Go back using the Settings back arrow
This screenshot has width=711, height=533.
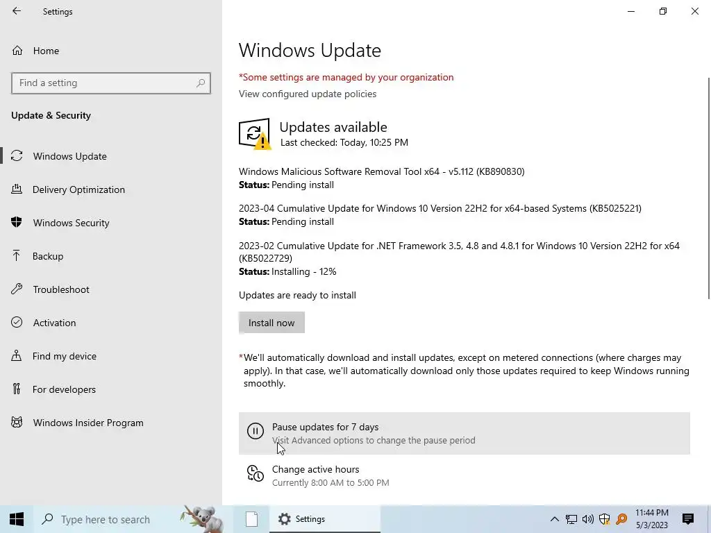pos(17,11)
